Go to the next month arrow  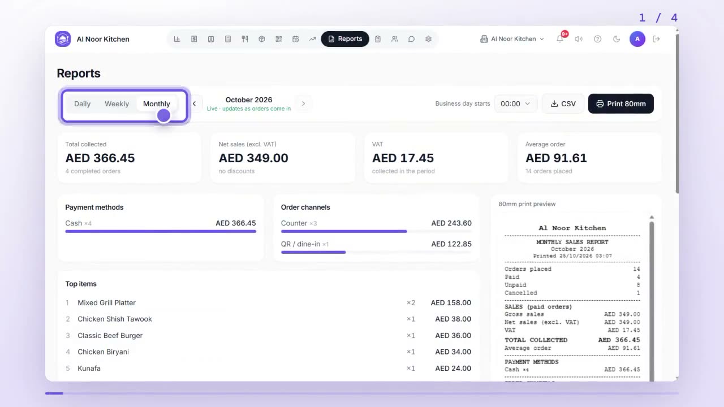pos(303,103)
